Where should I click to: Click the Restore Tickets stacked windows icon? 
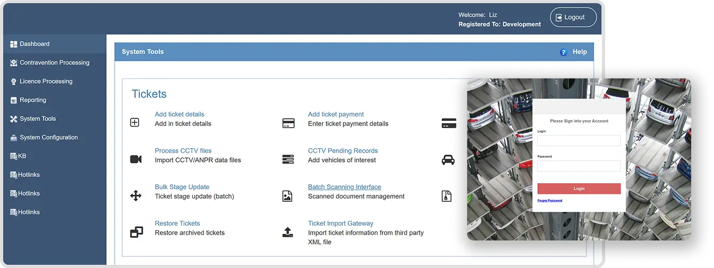[x=136, y=232]
